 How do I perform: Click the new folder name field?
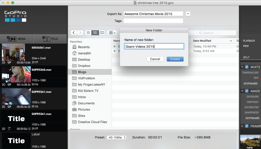154,46
